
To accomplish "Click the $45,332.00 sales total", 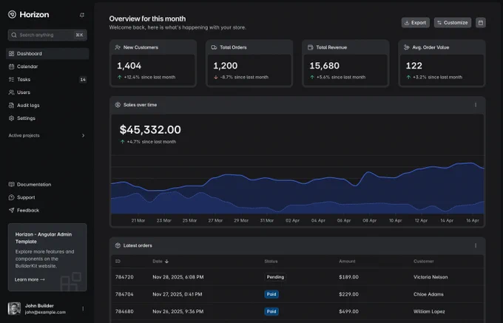I will coord(150,130).
